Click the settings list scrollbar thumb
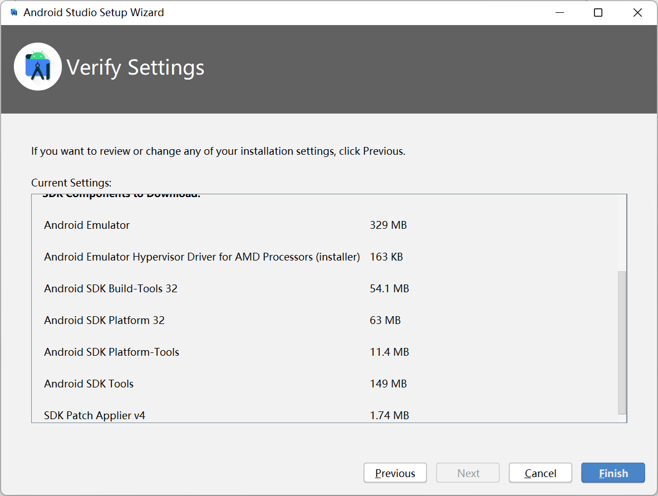 click(621, 342)
